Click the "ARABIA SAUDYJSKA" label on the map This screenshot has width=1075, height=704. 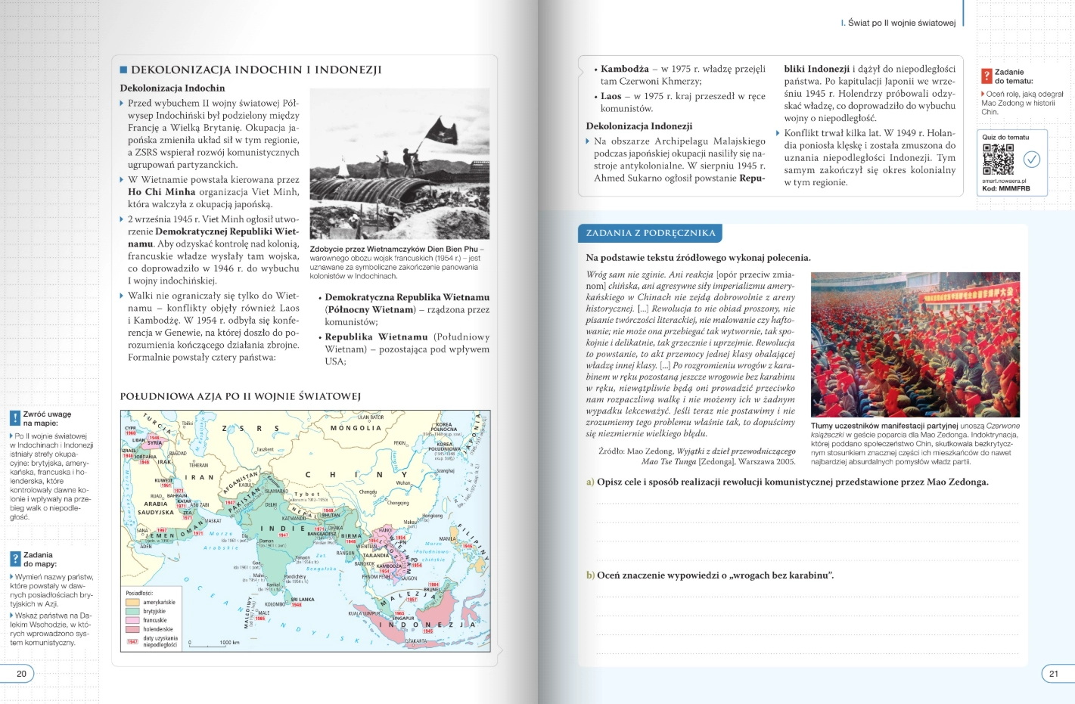point(156,508)
